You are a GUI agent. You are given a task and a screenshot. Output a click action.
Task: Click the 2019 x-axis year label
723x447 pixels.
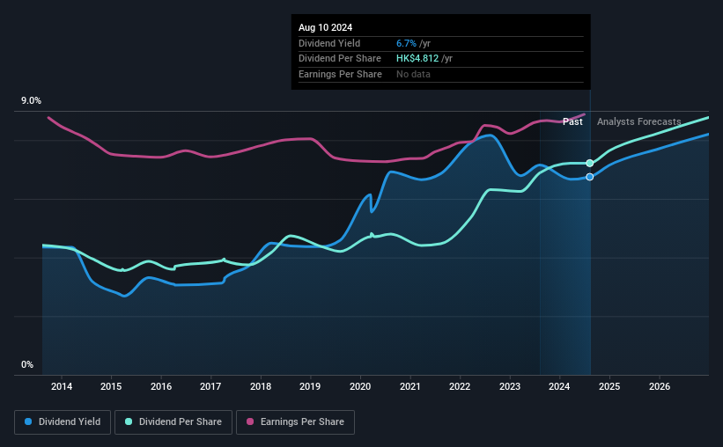pyautogui.click(x=310, y=386)
